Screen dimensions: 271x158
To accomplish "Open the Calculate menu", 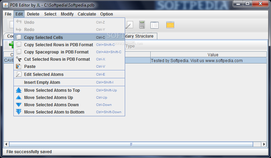I will (x=87, y=14).
